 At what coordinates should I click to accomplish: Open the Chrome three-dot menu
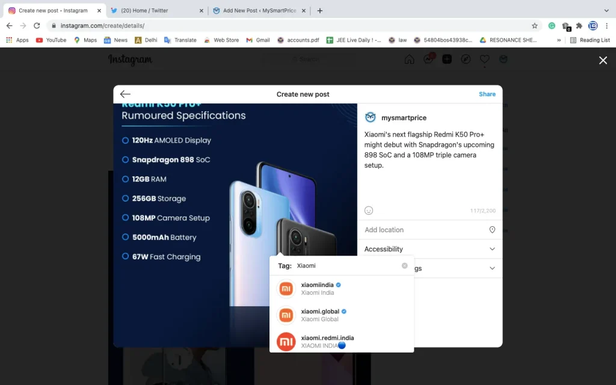[x=606, y=25]
